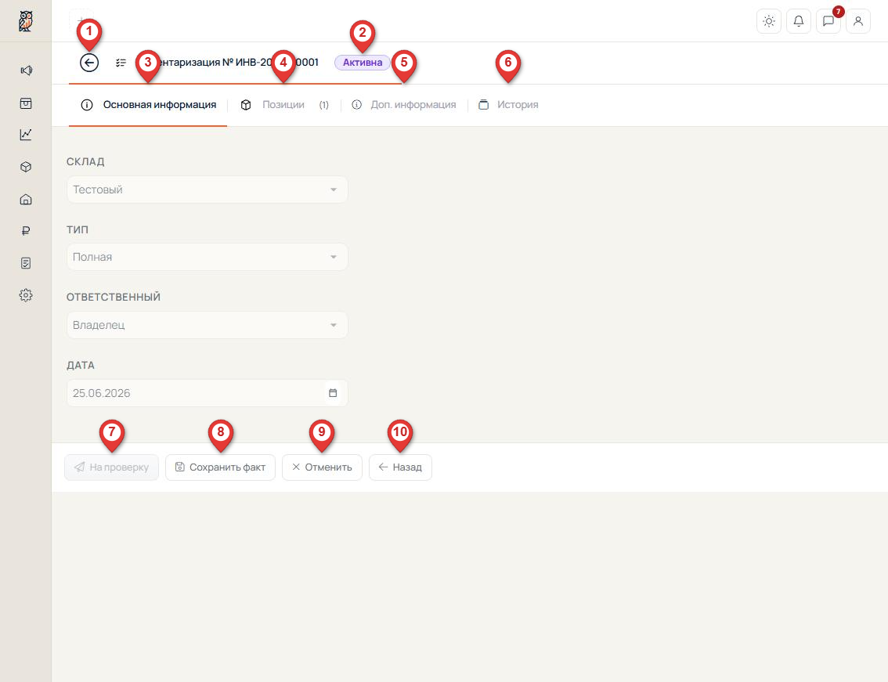Expand the Ответственный dropdown showing Владелец
The height and width of the screenshot is (682, 888).
[208, 325]
